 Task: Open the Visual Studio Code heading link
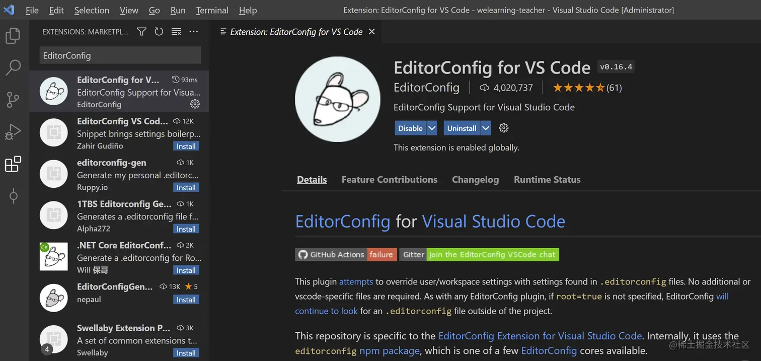494,222
